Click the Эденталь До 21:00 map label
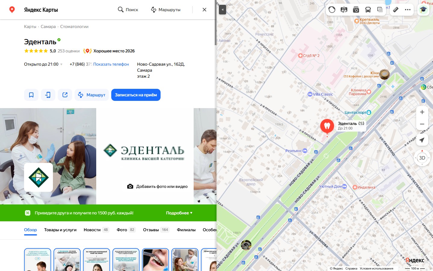 351,126
